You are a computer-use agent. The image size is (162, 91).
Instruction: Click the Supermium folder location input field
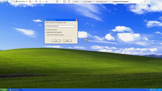60,26
